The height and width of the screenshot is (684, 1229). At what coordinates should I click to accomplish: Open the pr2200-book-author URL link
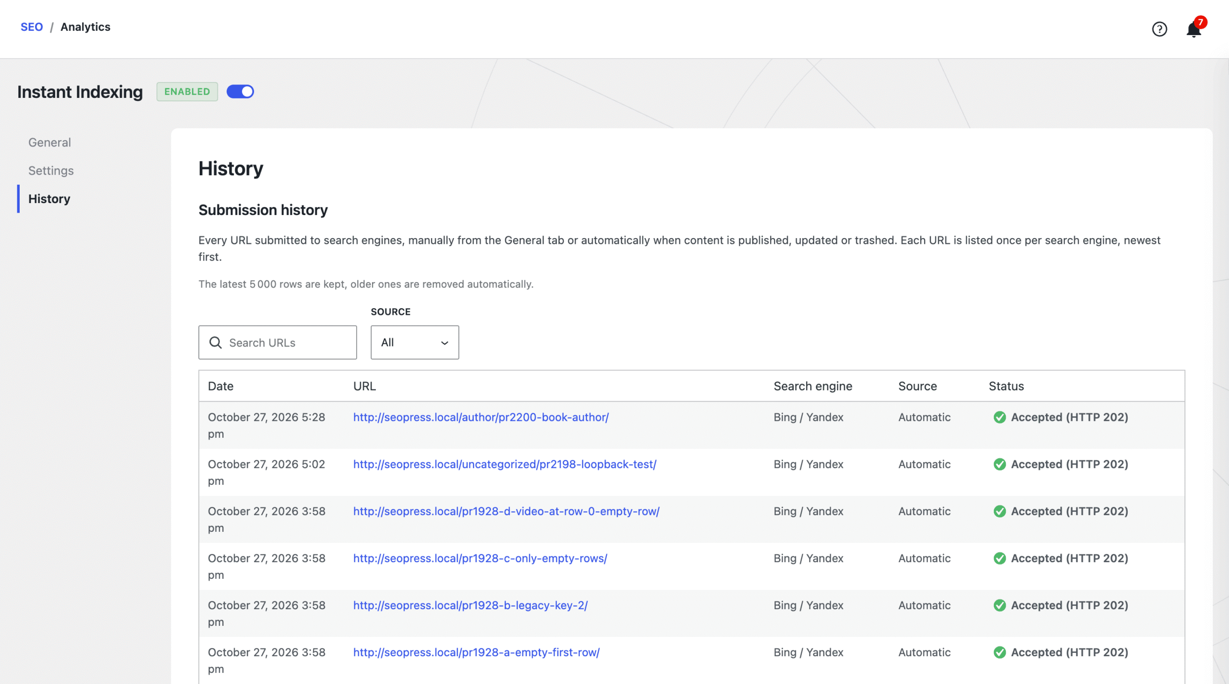[x=481, y=417]
